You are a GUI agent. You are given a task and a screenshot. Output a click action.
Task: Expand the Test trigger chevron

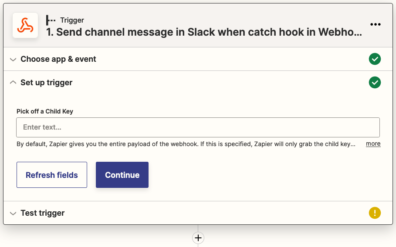[x=13, y=213]
